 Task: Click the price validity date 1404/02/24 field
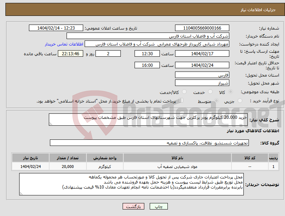tap(202, 65)
